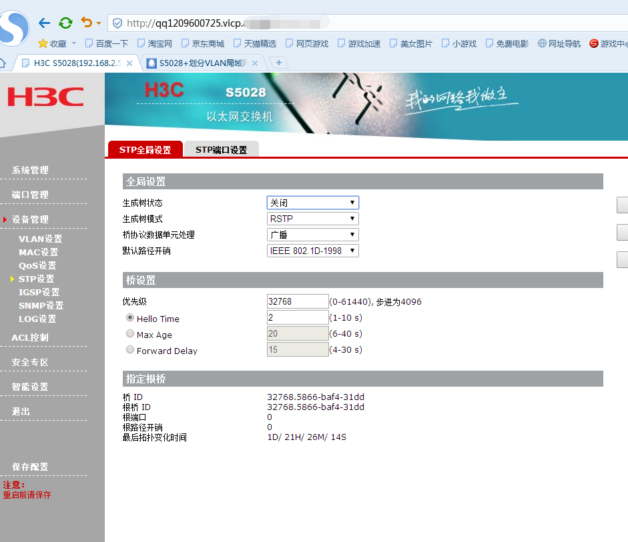Select the STP端口设置 tab

(221, 149)
